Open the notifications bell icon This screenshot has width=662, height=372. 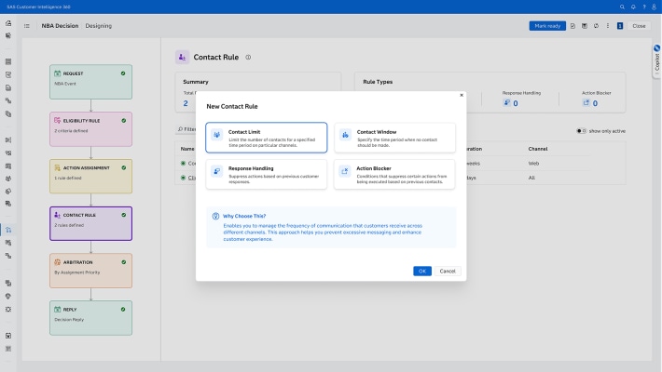tap(633, 7)
